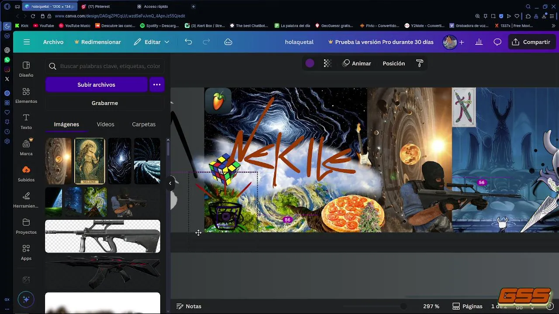Image resolution: width=559 pixels, height=314 pixels.
Task: Open the Diseño sidebar panel
Action: click(x=26, y=69)
